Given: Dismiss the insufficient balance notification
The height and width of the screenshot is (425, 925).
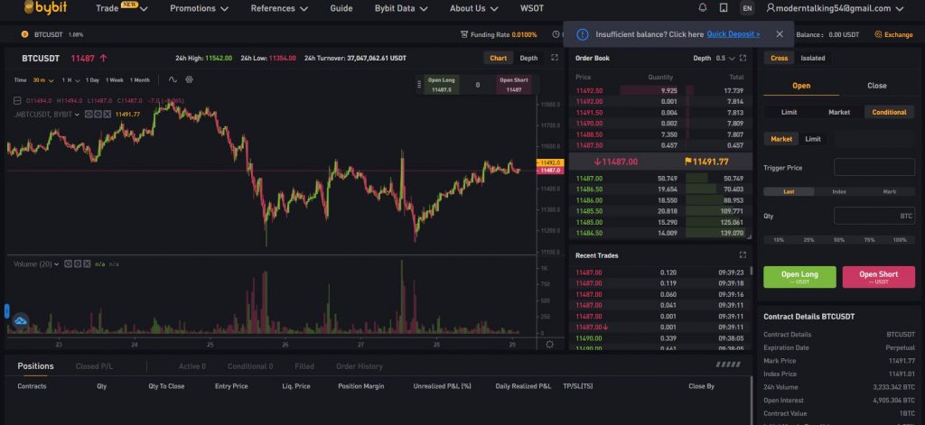Looking at the screenshot, I should (x=779, y=34).
